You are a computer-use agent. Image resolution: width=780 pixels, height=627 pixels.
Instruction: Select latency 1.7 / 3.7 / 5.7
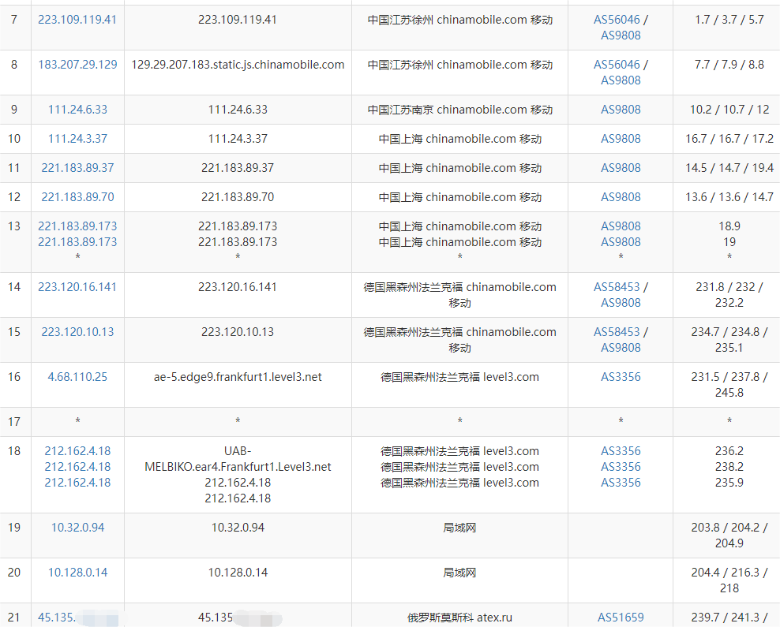coord(729,20)
